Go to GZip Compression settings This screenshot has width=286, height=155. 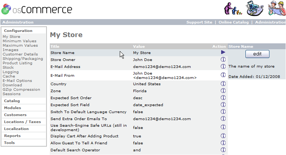coord(21,90)
